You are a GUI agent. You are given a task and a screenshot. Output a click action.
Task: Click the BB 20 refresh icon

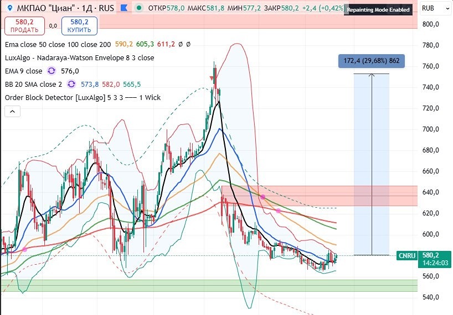[71, 84]
